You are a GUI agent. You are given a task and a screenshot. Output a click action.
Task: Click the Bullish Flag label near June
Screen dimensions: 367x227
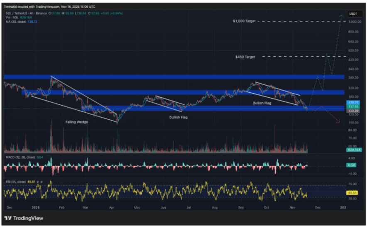point(179,117)
